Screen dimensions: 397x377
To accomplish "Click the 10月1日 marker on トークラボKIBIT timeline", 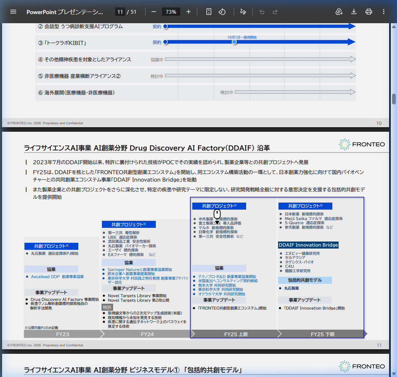I will click(235, 42).
